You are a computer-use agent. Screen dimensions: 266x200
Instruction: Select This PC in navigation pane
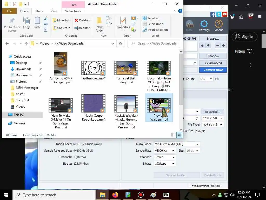[22, 115]
